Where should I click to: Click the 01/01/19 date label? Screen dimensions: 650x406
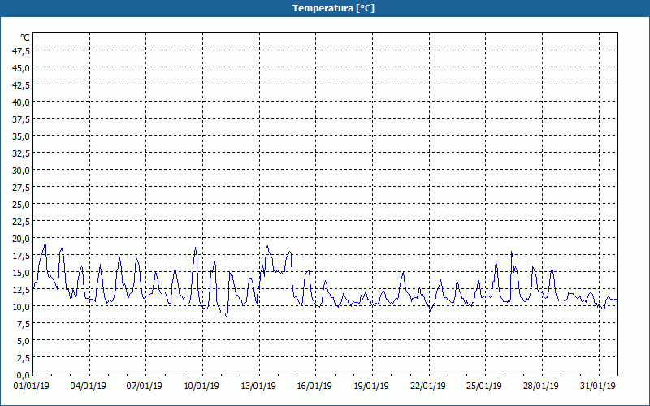(32, 387)
